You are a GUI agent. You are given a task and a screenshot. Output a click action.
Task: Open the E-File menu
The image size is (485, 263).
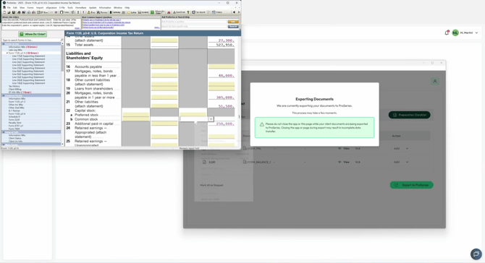click(62, 8)
